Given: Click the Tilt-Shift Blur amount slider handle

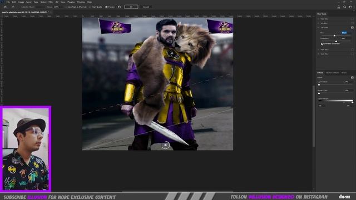Looking at the screenshot, I should coord(334,36).
